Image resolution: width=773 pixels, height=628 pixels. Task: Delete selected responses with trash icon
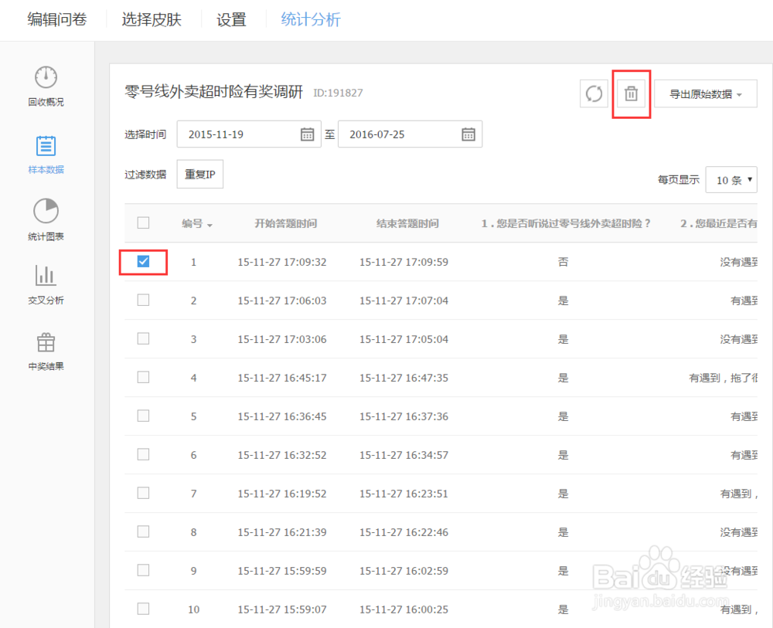coord(631,93)
